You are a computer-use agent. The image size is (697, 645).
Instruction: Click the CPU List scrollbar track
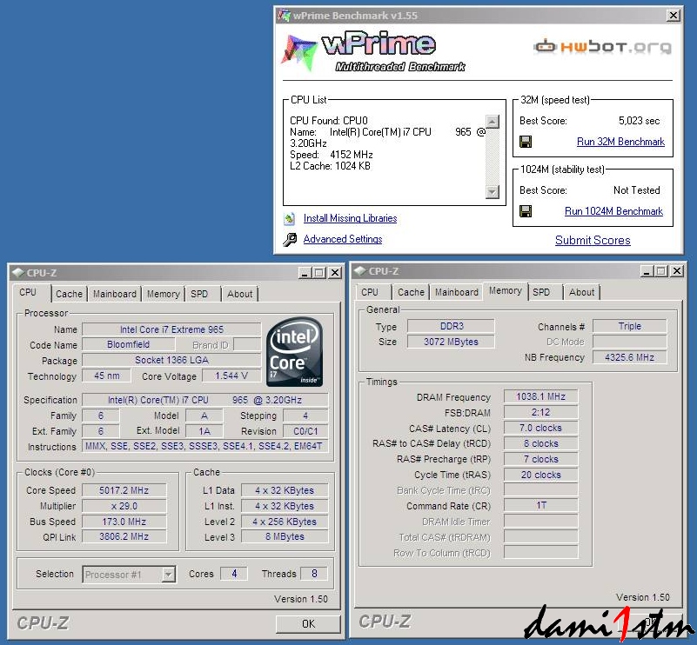click(x=493, y=156)
